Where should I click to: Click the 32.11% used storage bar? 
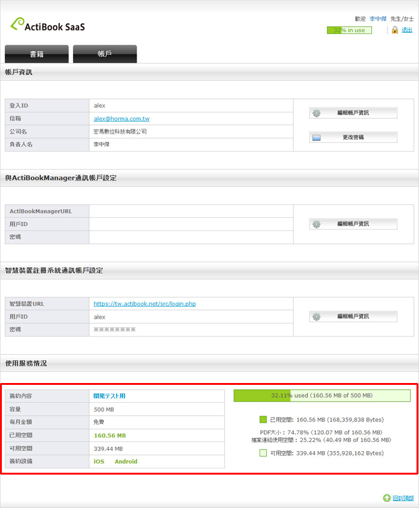(322, 395)
